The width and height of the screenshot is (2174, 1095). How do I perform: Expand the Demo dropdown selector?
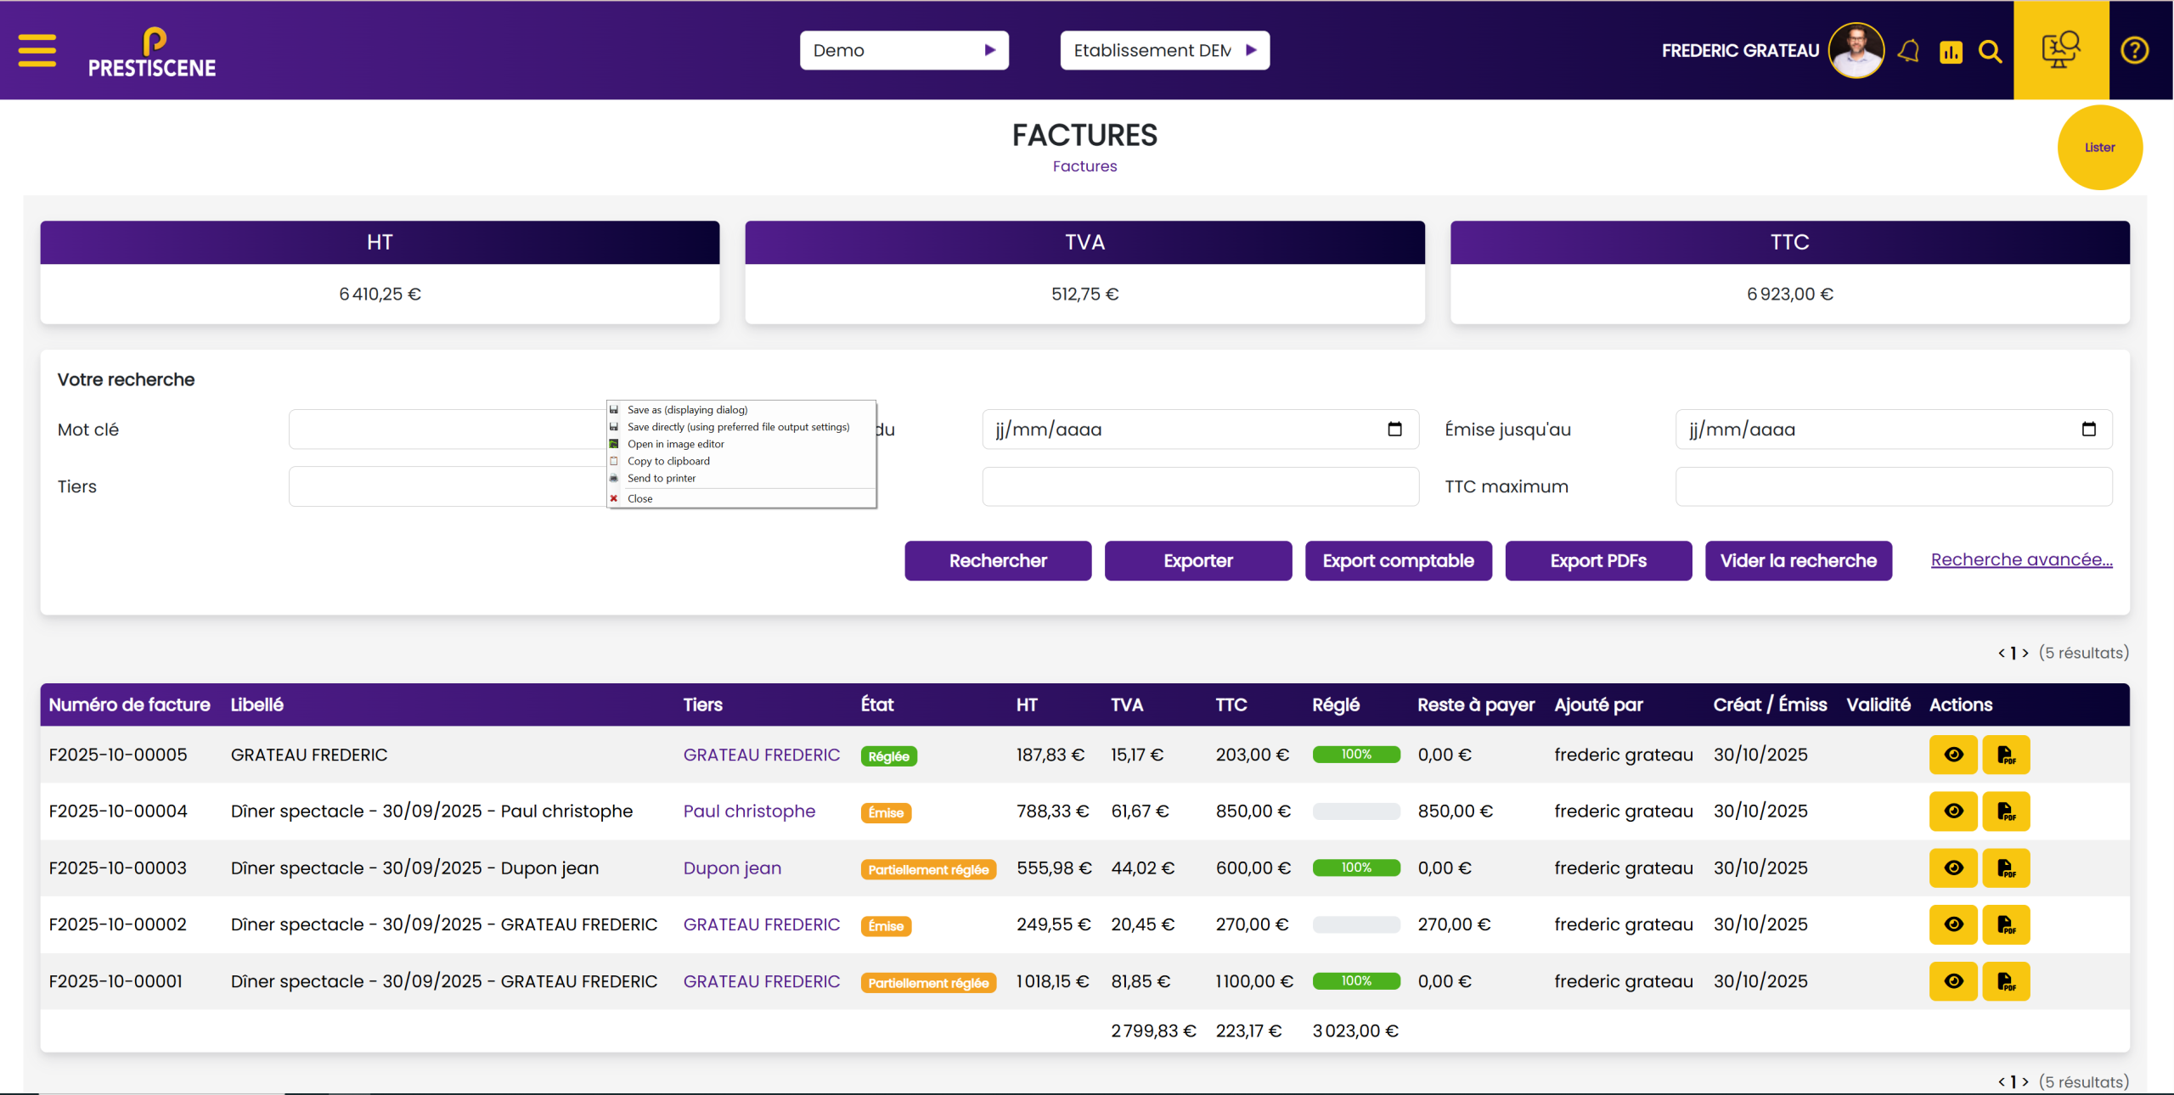[904, 50]
